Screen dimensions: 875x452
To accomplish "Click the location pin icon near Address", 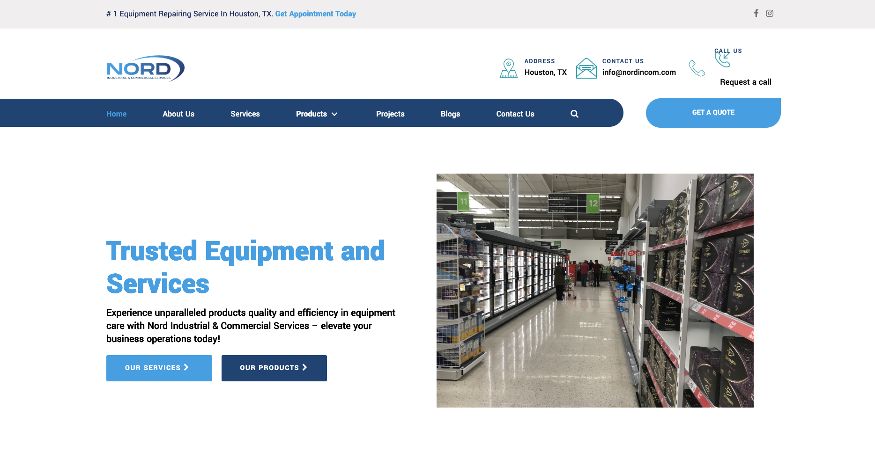I will (508, 67).
